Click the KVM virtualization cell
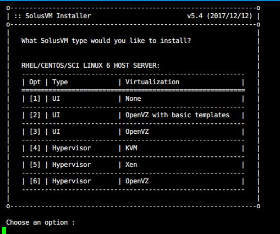 coord(131,148)
